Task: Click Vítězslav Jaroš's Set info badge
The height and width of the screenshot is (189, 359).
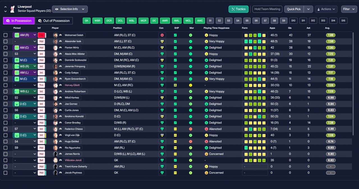Action: (41, 160)
